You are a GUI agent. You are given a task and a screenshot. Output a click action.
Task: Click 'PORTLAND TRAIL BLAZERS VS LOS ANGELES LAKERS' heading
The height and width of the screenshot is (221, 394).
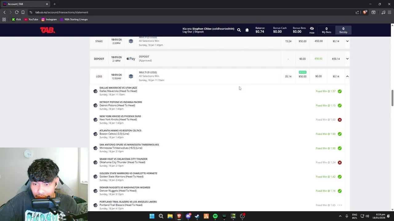click(x=128, y=202)
